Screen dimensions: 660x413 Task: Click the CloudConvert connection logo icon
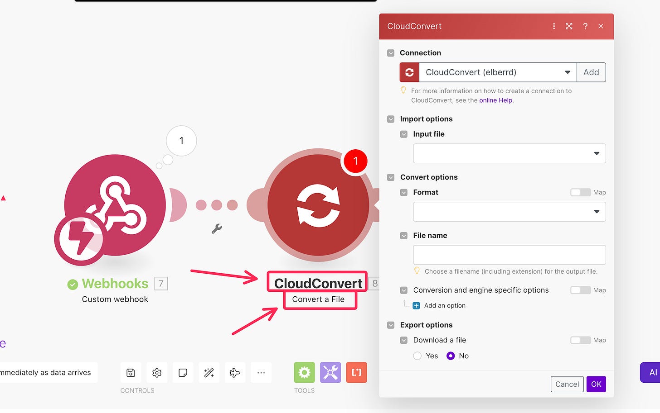pyautogui.click(x=409, y=72)
